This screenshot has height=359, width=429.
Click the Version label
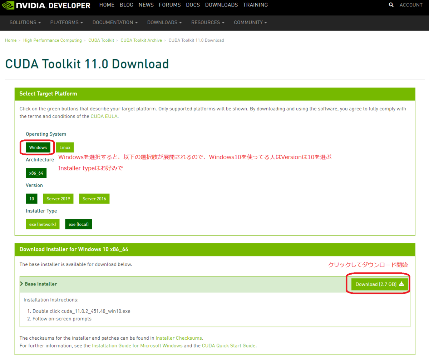[34, 185]
